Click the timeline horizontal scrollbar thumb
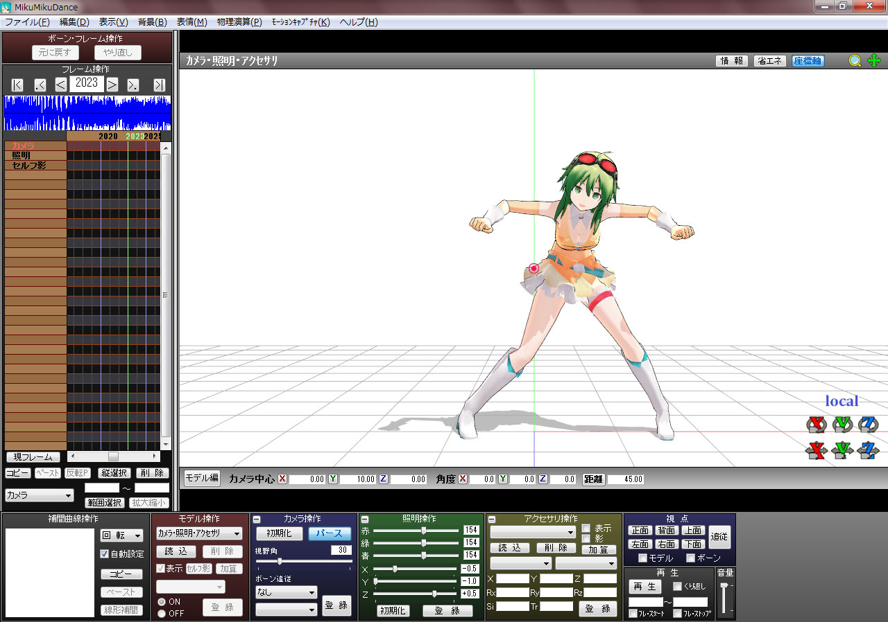The height and width of the screenshot is (622, 888). click(x=113, y=456)
